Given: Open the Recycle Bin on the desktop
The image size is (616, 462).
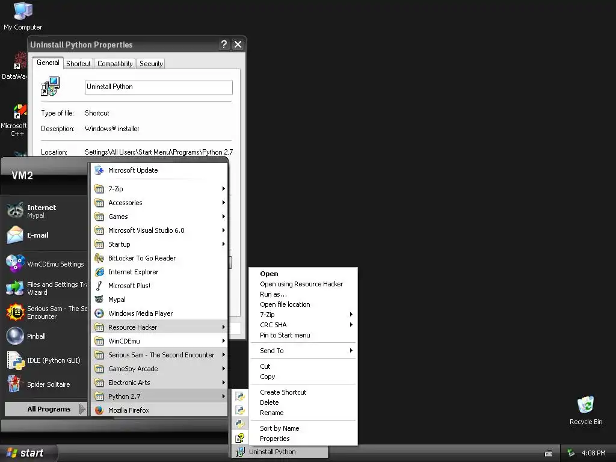Looking at the screenshot, I should 585,410.
